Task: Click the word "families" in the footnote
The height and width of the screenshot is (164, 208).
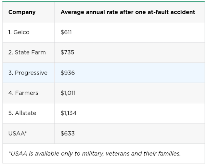Action: click(169, 153)
